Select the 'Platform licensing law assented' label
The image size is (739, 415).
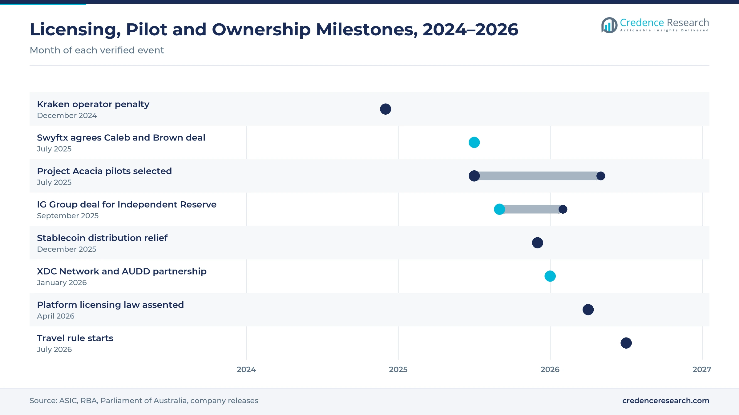110,305
